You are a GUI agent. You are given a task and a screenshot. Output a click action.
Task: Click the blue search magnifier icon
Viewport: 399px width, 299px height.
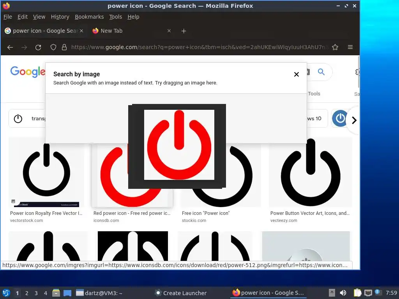tap(321, 72)
